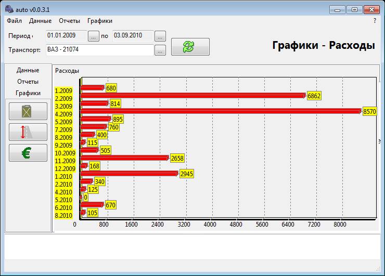Open the Графики menu in menu bar
The height and width of the screenshot is (276, 385).
pos(100,21)
